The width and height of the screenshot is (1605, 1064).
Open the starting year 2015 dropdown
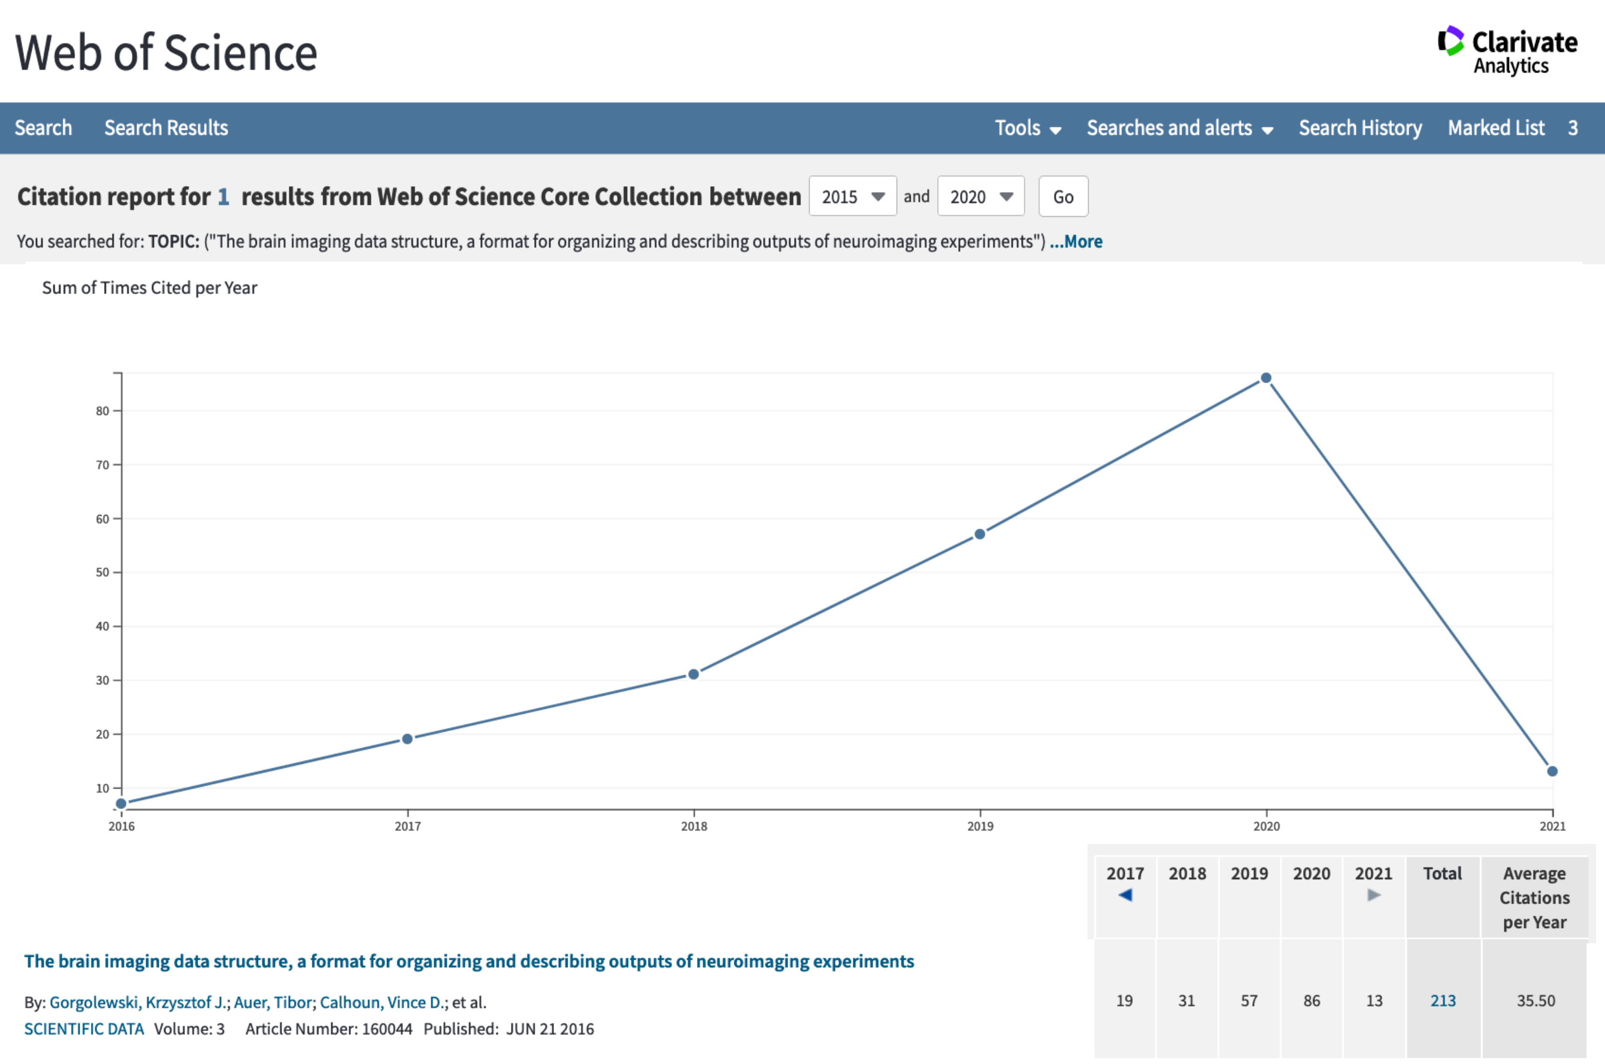tap(852, 196)
